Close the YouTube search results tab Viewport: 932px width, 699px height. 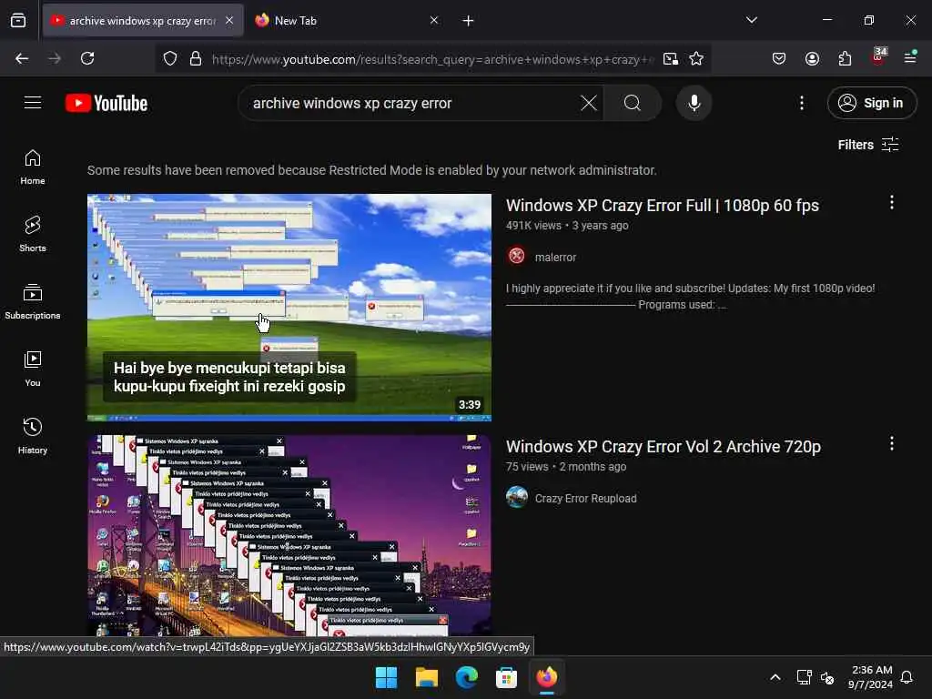pos(229,21)
